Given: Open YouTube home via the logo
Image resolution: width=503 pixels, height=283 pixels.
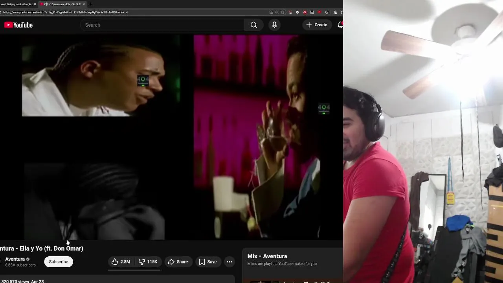Looking at the screenshot, I should [18, 25].
